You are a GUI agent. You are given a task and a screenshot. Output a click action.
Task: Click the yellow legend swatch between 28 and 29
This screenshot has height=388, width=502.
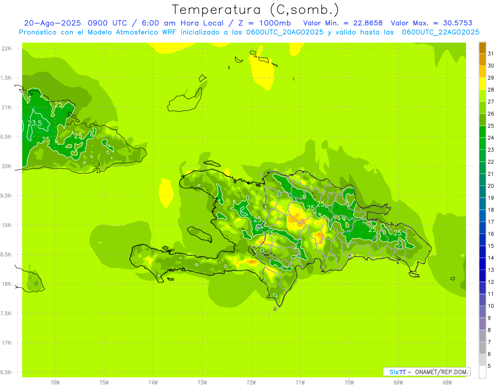(482, 84)
